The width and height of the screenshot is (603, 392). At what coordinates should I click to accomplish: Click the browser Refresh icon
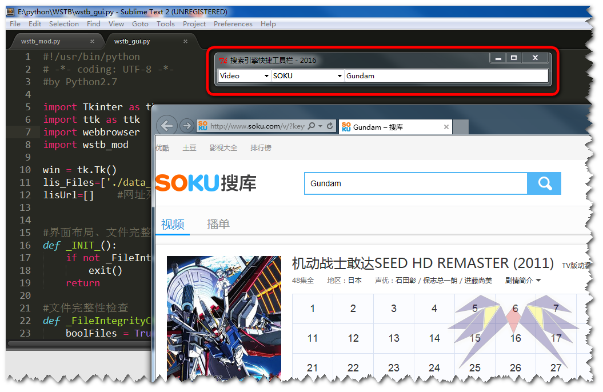coord(330,126)
